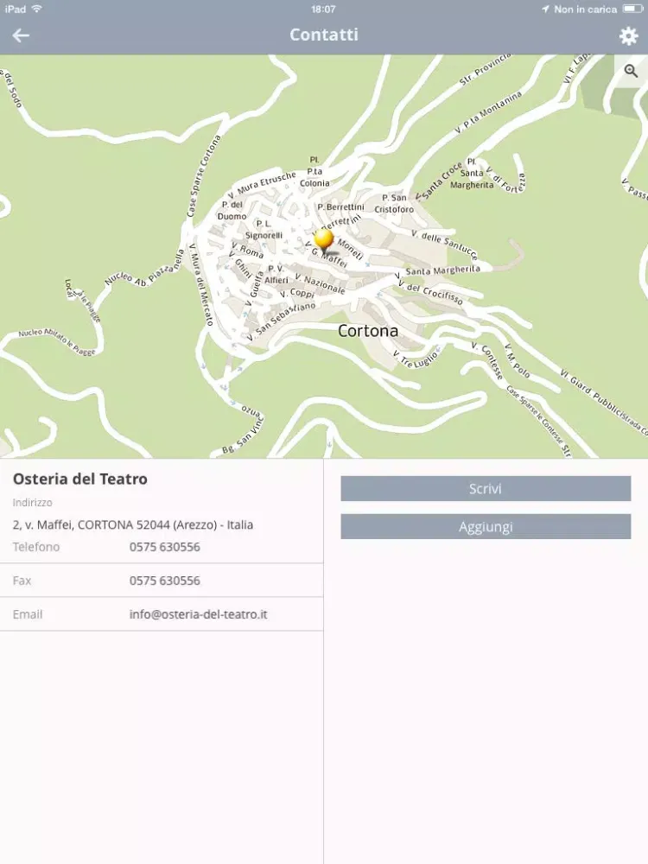Tap the P. del Duomo label
Screen dimensions: 648x864
click(x=232, y=211)
